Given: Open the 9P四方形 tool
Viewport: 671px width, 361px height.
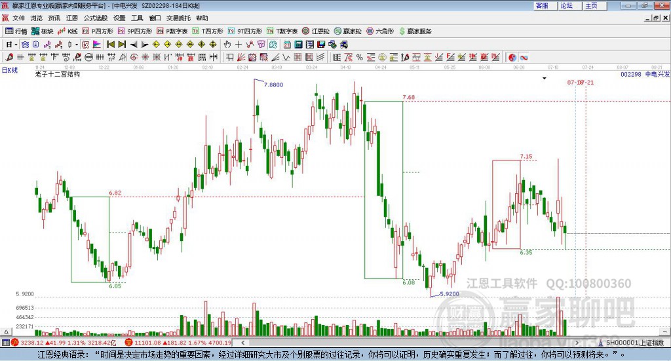Looking at the screenshot, I should pos(135,31).
